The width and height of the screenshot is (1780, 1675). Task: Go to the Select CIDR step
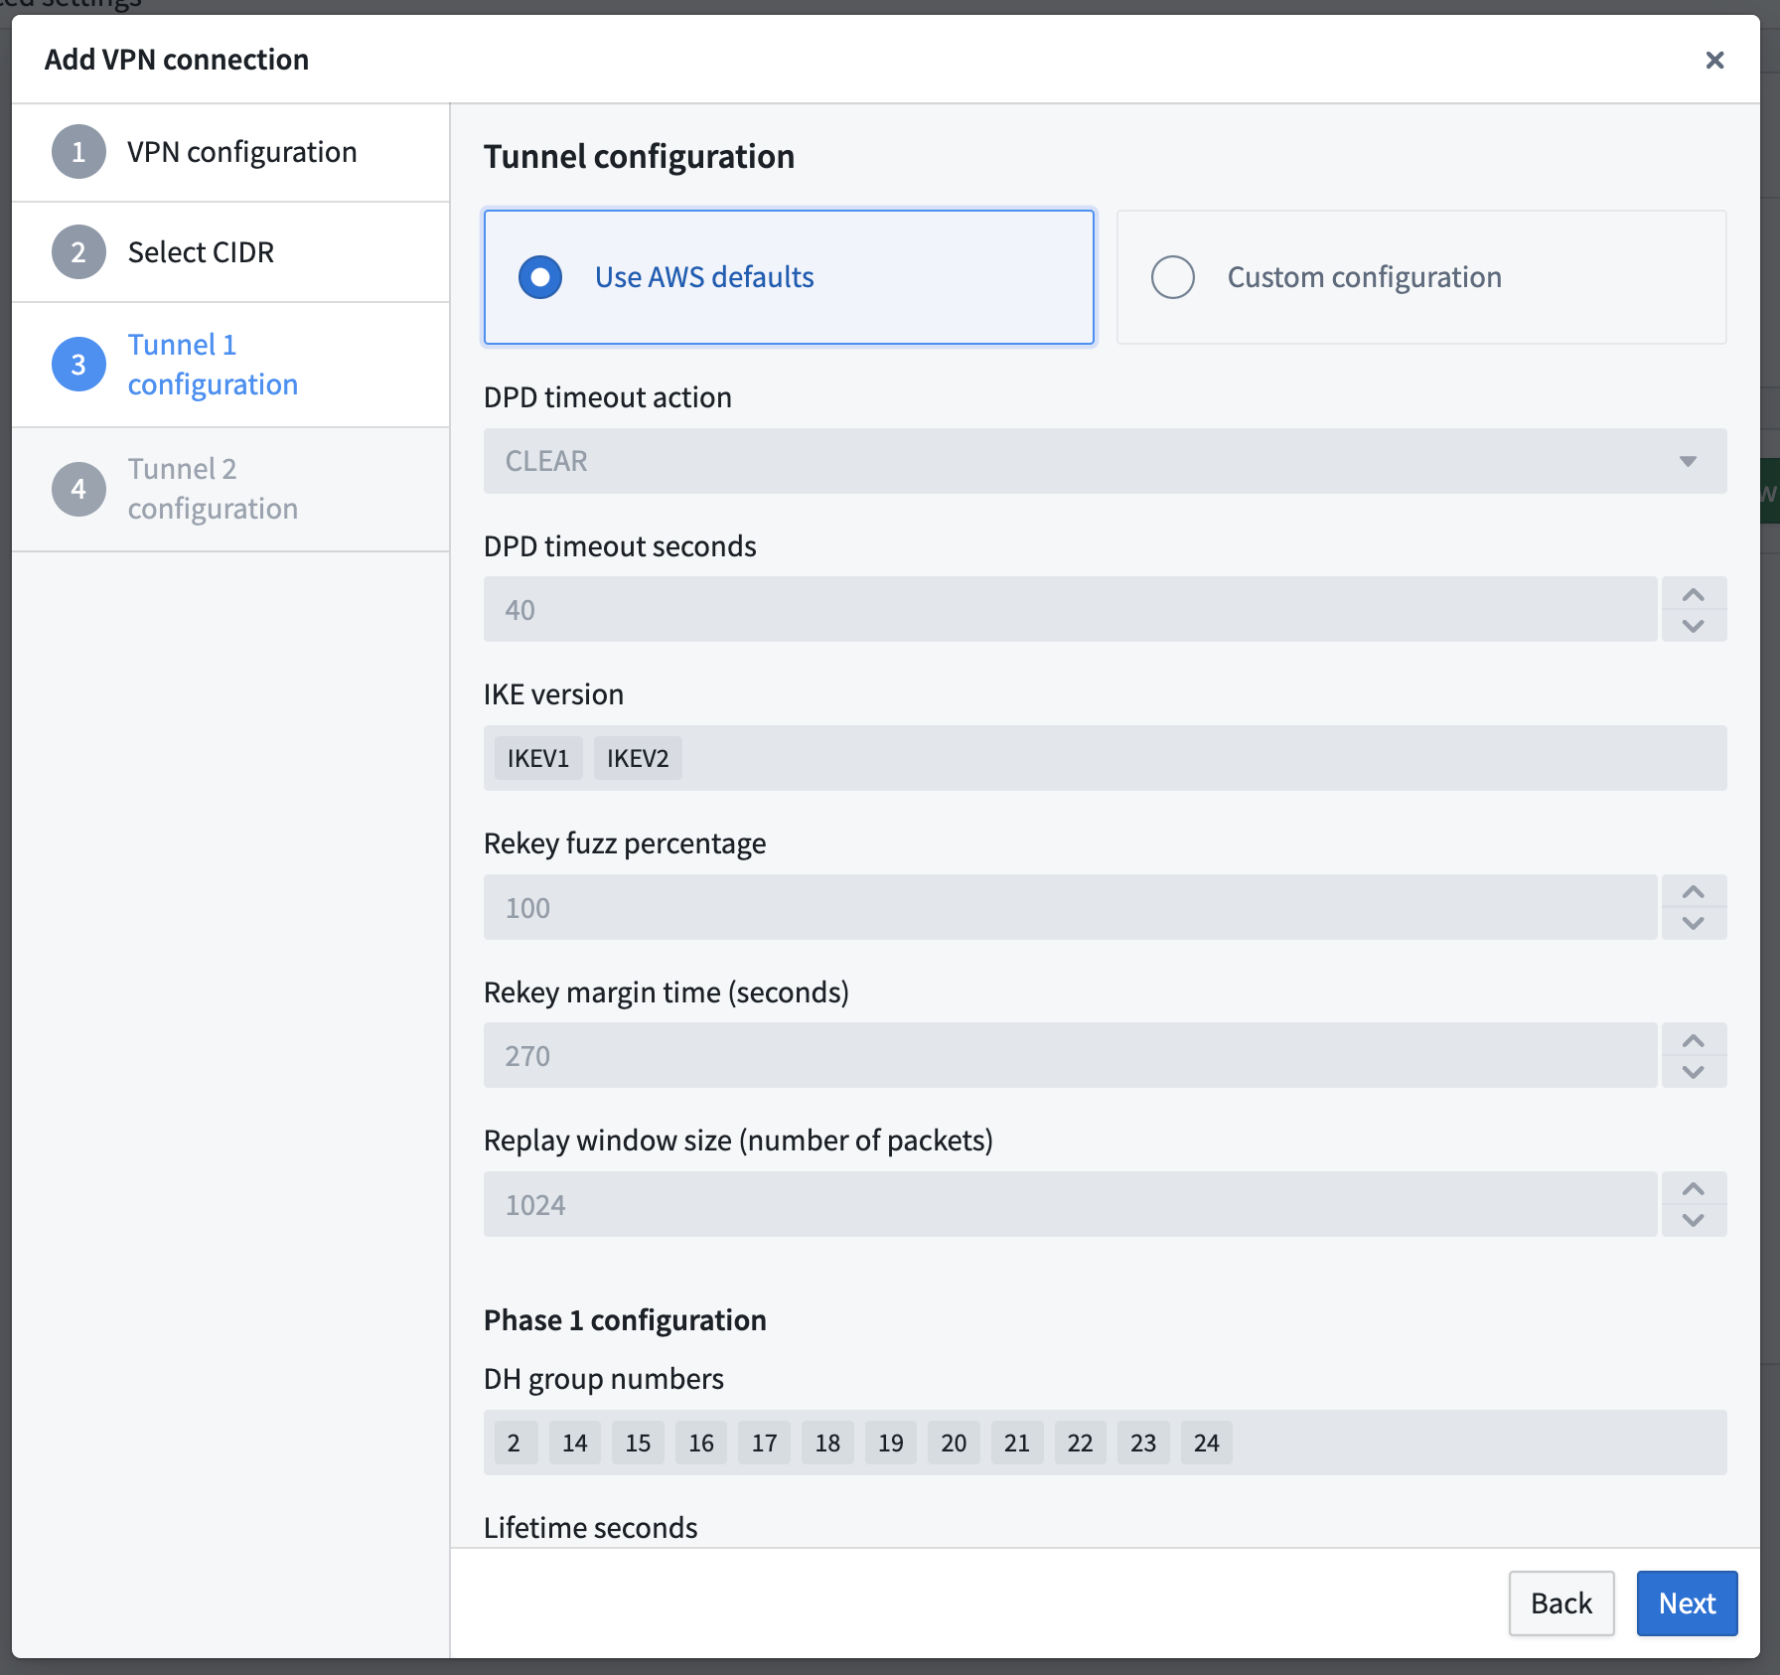point(200,251)
